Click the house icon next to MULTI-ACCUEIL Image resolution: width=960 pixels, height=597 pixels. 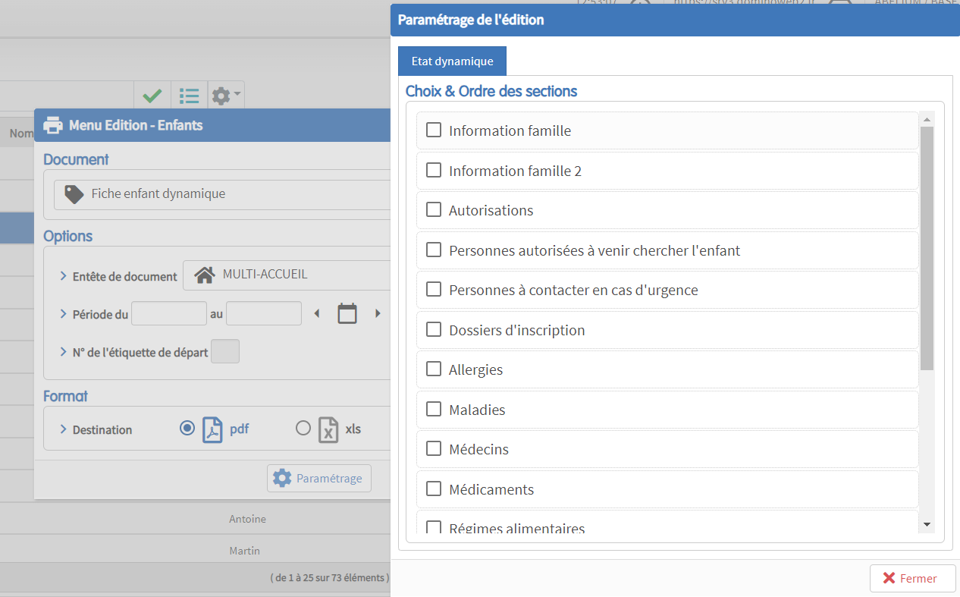tap(204, 275)
